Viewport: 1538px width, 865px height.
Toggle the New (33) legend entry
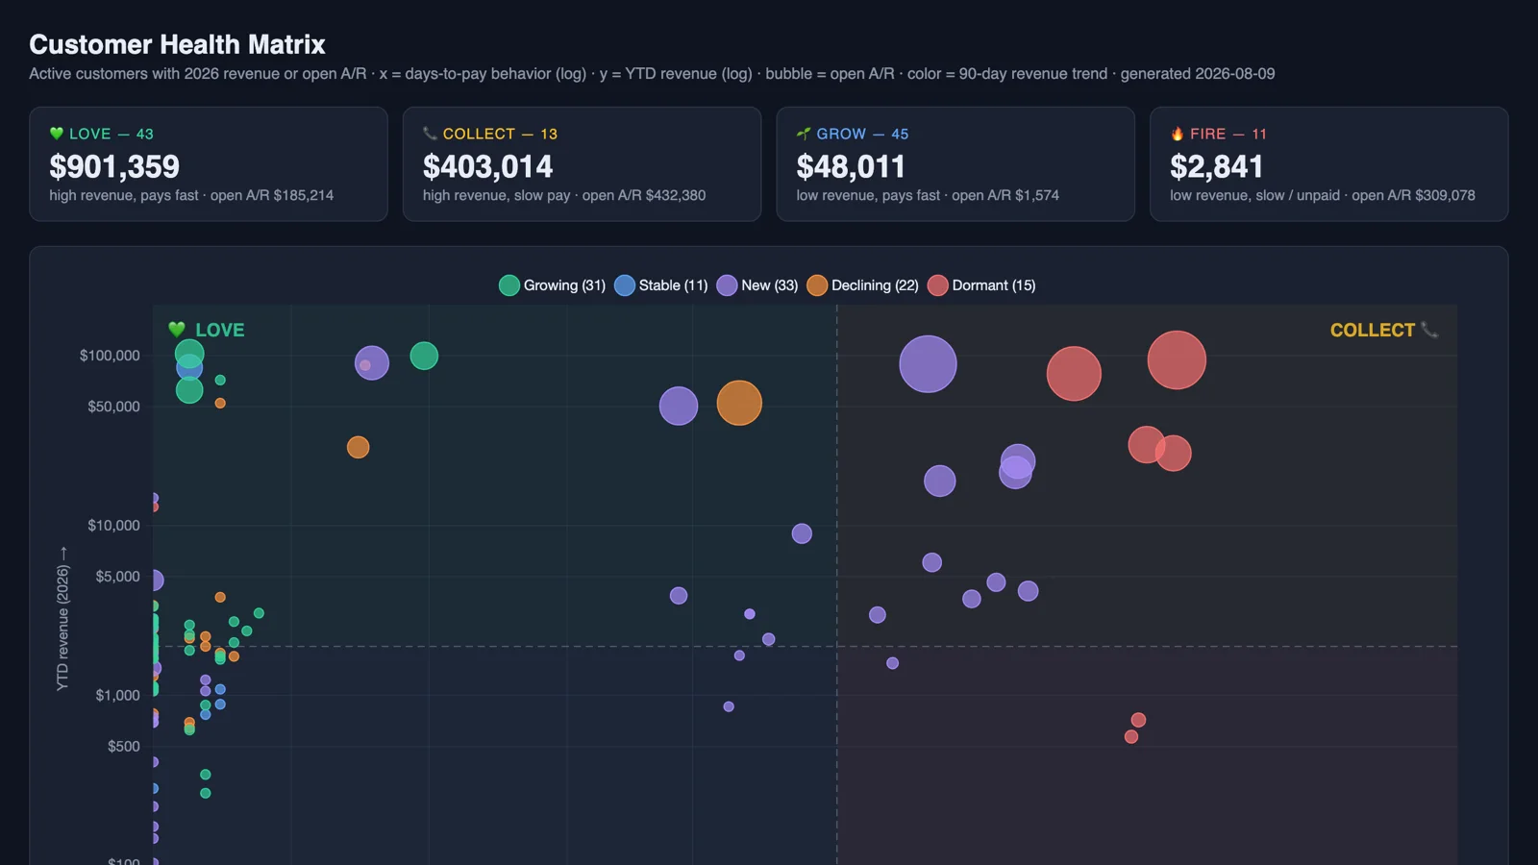757,285
